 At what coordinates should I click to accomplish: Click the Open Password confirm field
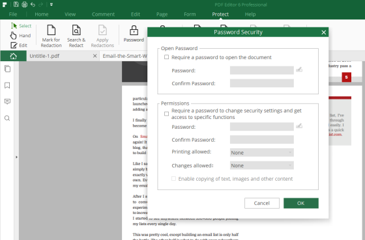261,83
